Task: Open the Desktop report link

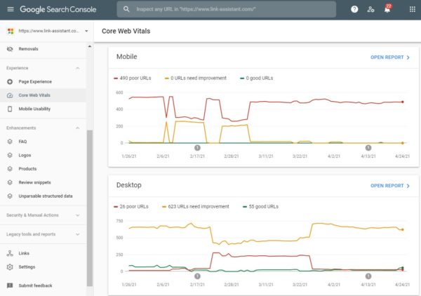Action: pos(390,186)
